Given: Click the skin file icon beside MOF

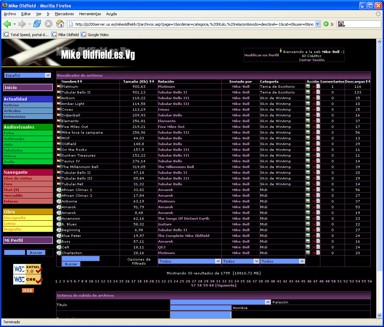Looking at the screenshot, I should (x=59, y=138).
